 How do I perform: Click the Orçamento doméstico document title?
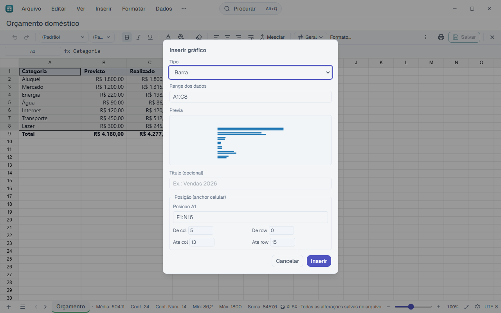tap(43, 23)
